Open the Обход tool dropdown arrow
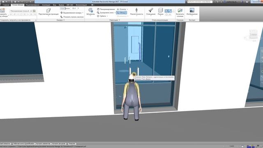 click(126, 13)
